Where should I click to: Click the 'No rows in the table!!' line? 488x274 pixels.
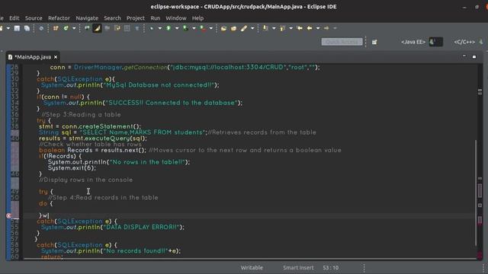[119, 162]
